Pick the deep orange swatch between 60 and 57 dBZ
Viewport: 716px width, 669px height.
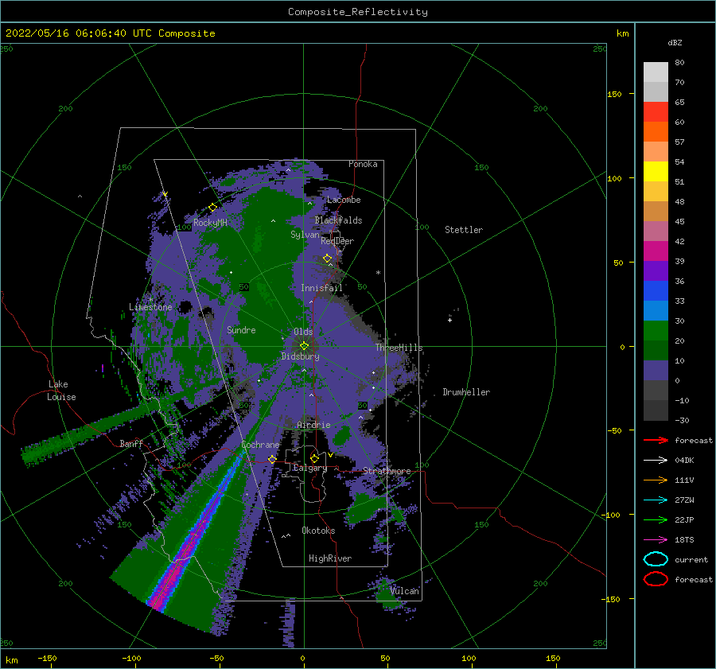pos(656,132)
